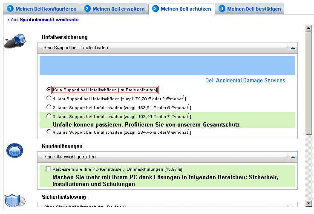Screen dimensions: 314x214
Task: Click the Kein Support bei Unfallschäden header bar
Action: [x=167, y=48]
